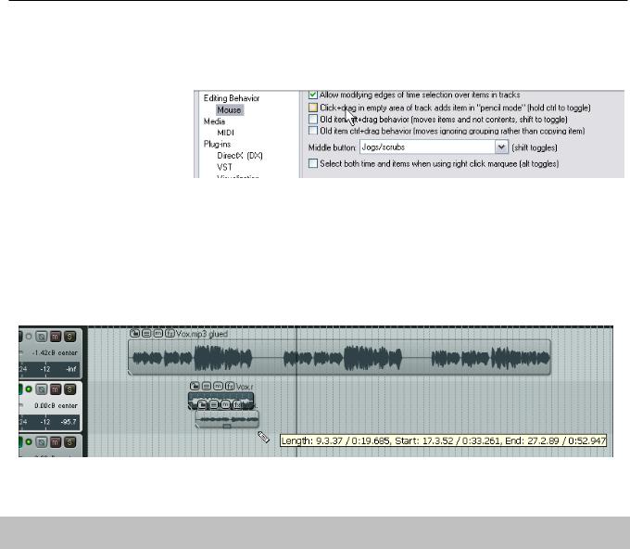Screen dimensions: 630x549
Task: Enable Old item alt+drag behavior checkbox
Action: tap(313, 119)
